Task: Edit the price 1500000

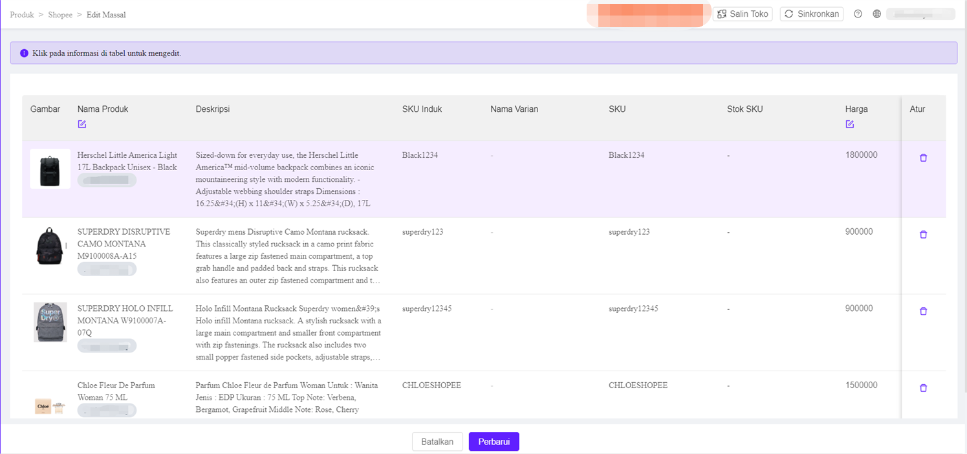Action: pos(861,385)
